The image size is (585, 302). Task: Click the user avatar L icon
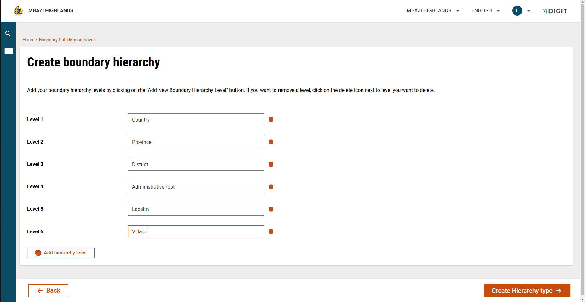click(x=517, y=11)
